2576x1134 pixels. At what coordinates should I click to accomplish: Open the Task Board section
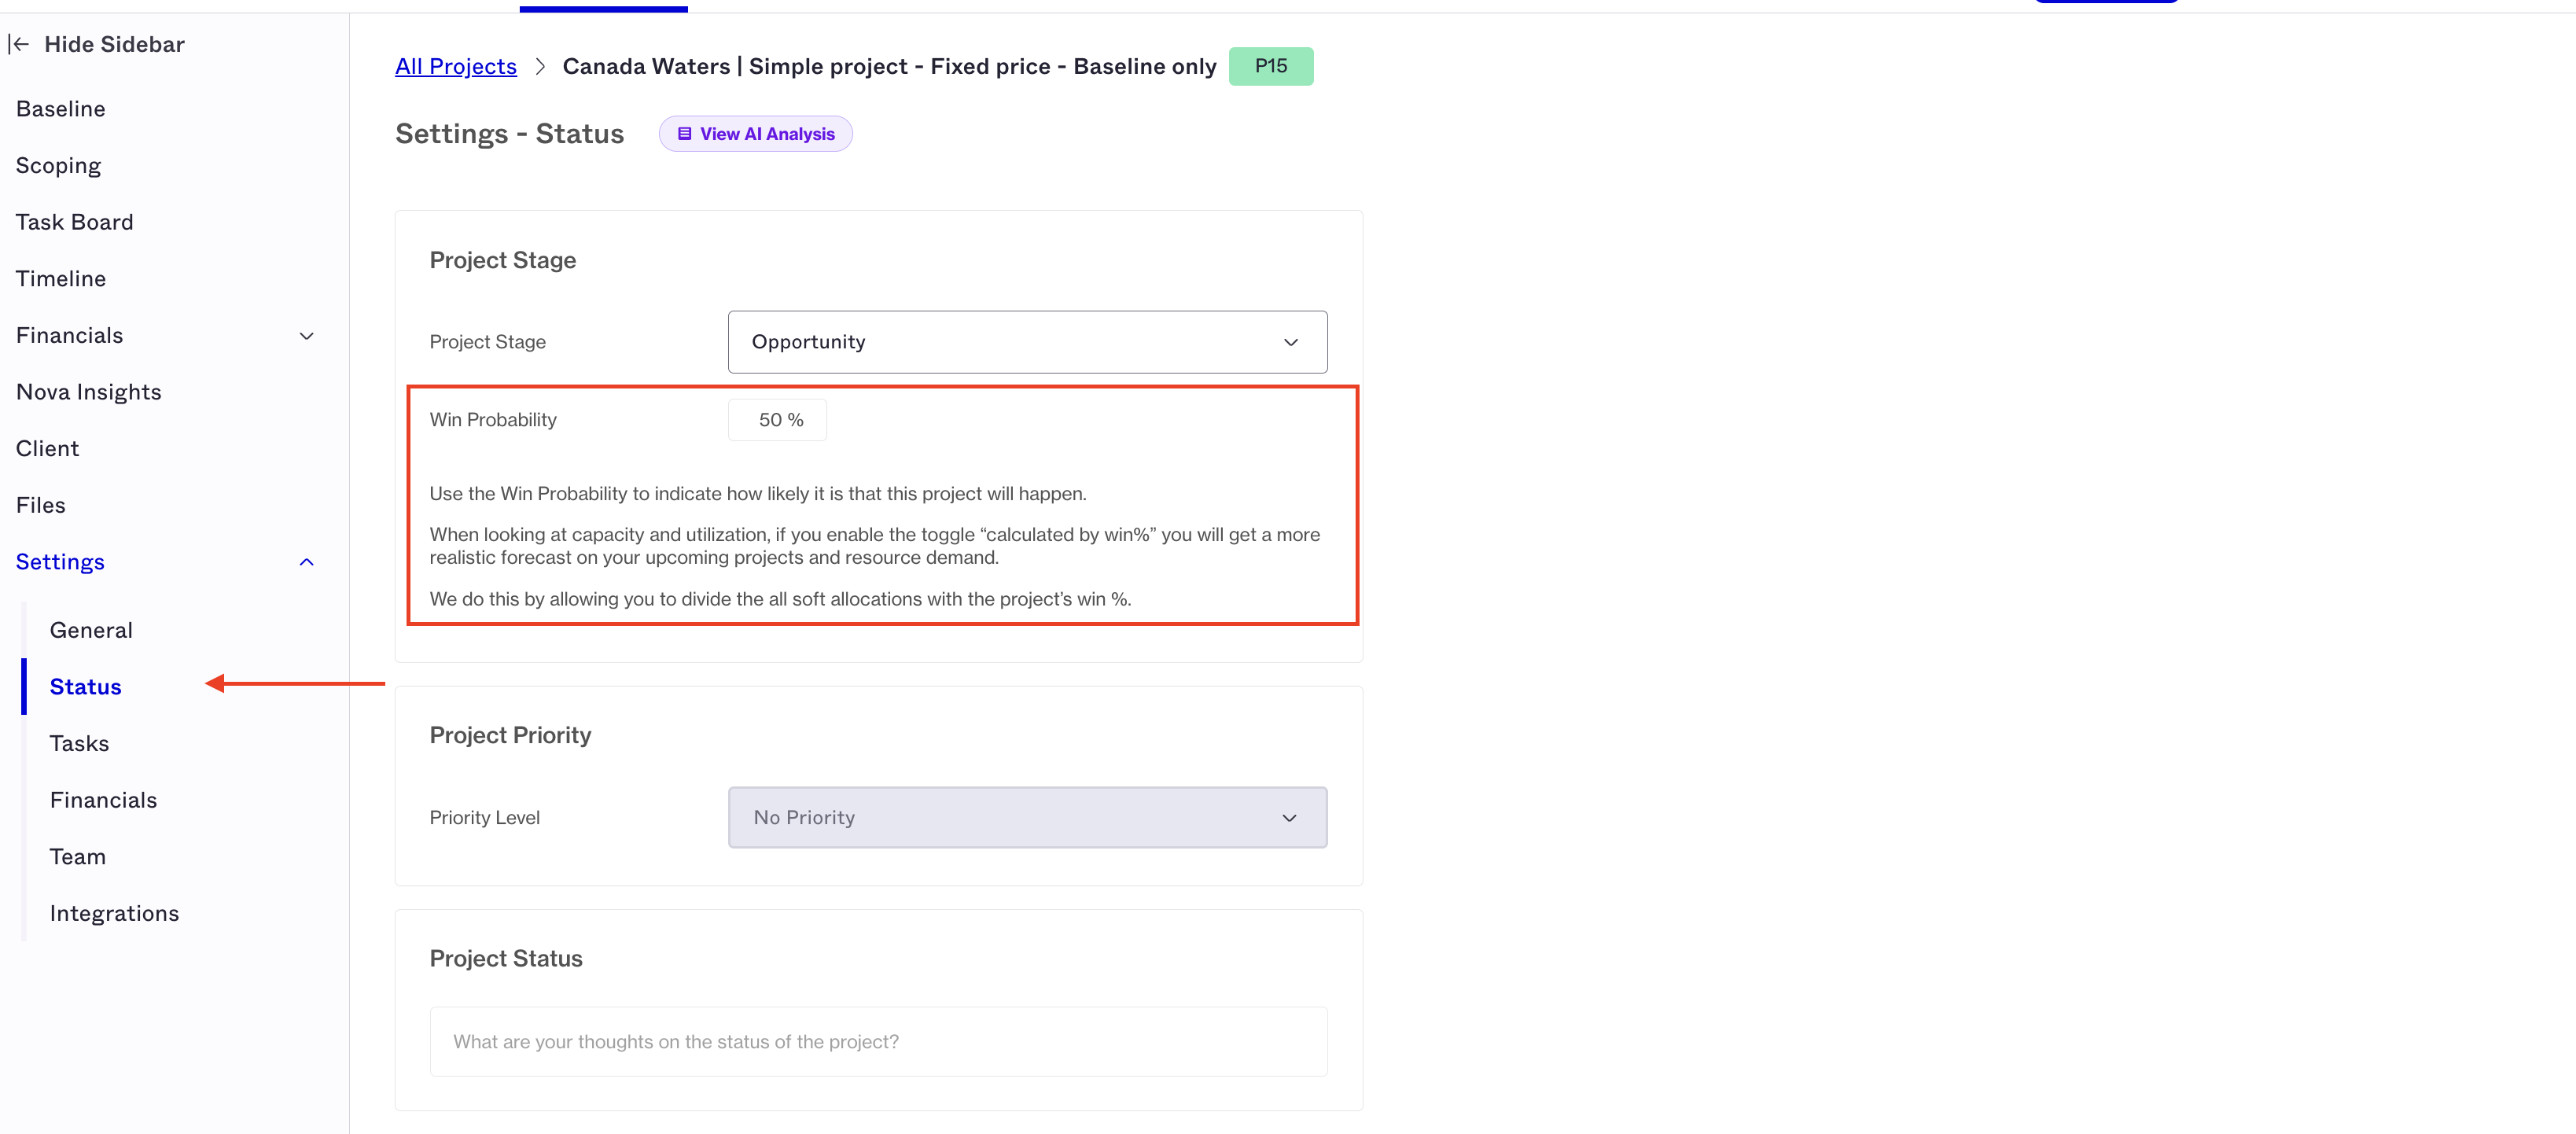coord(75,222)
